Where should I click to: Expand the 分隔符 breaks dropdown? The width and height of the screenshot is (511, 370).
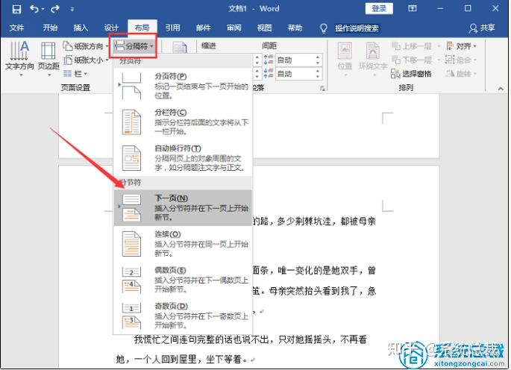coord(134,46)
